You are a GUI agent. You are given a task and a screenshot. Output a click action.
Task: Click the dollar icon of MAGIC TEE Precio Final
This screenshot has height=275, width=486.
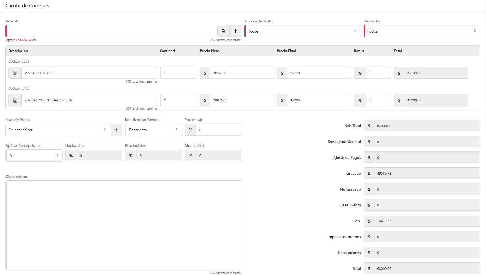[x=282, y=73]
